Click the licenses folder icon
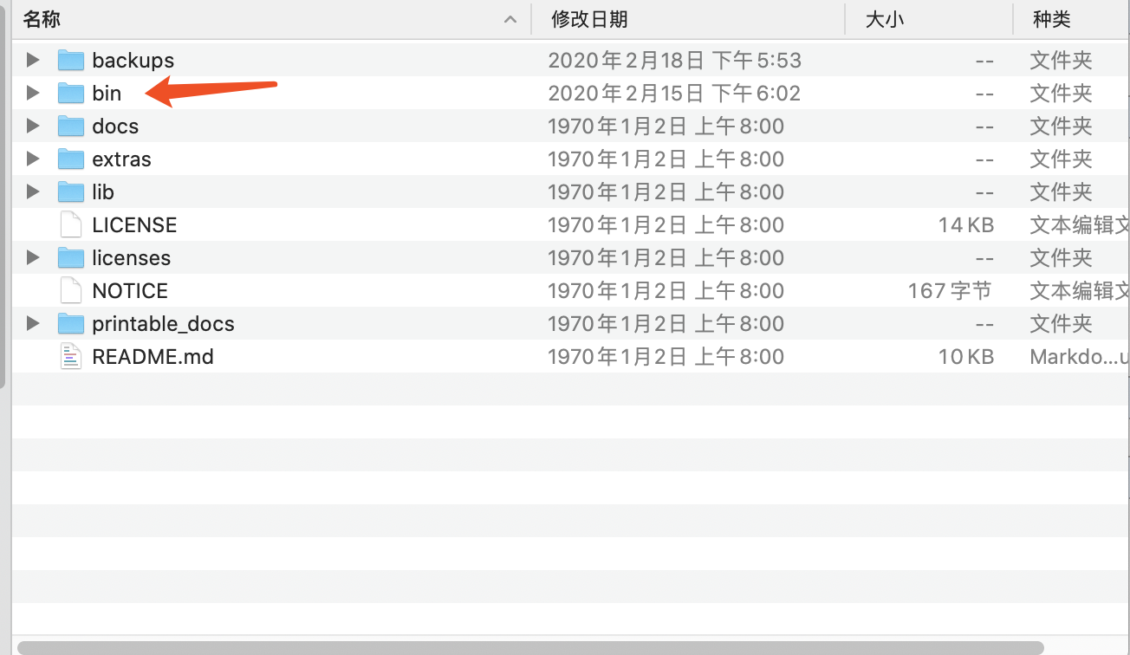The image size is (1130, 655). pyautogui.click(x=70, y=257)
